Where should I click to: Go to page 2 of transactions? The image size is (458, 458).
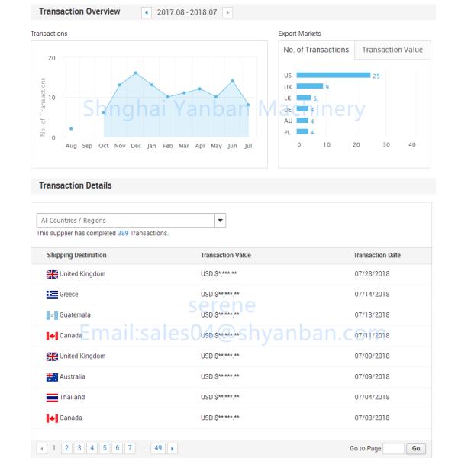pos(66,448)
